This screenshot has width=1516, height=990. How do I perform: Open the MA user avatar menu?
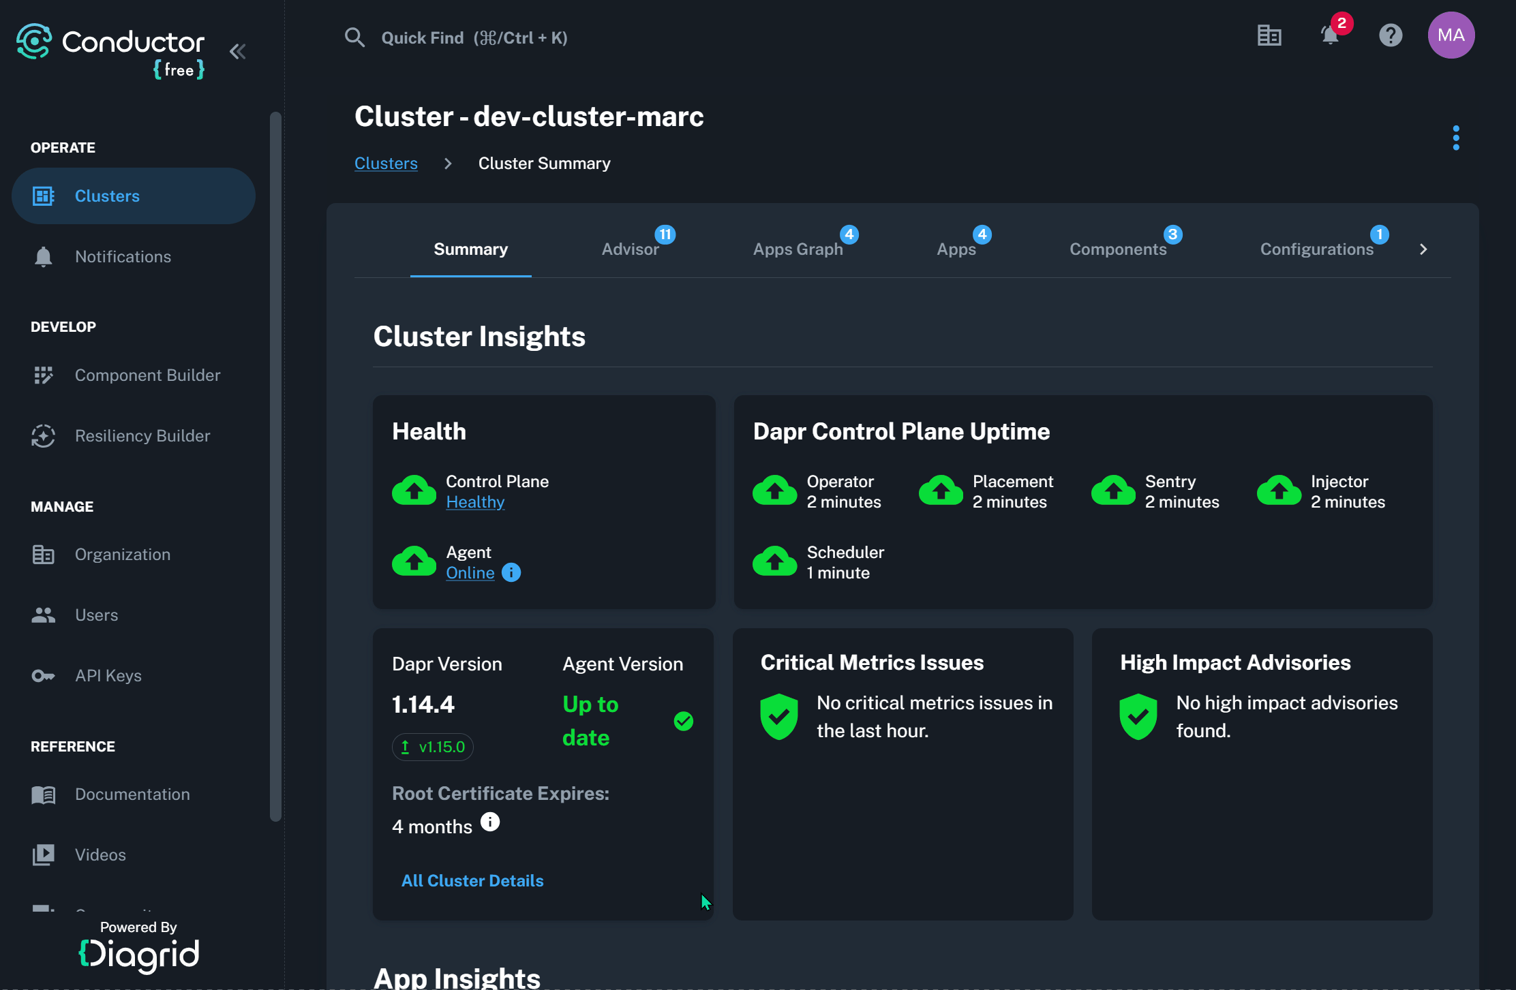[1451, 35]
